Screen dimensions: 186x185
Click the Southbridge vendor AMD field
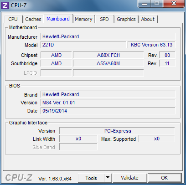(56, 63)
